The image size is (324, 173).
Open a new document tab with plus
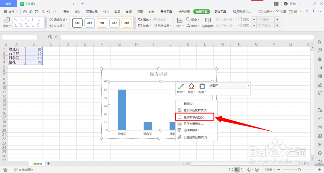[x=83, y=4]
